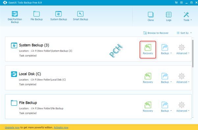The height and width of the screenshot is (130, 198).
Task: Expand the Tools dropdown arrow
Action: click(x=191, y=20)
